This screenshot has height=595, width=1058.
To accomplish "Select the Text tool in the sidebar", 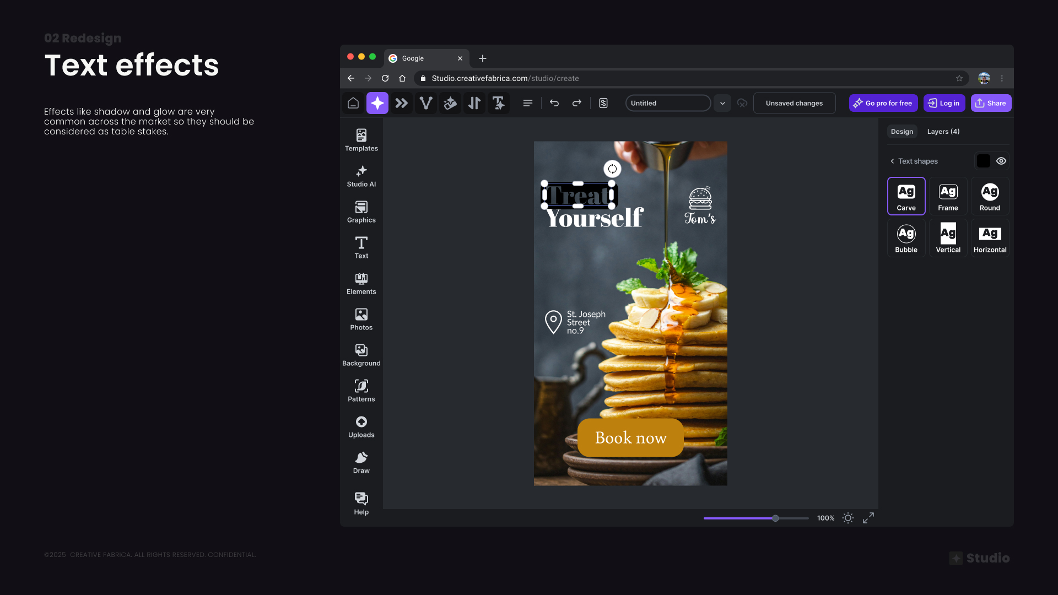I will 361,247.
